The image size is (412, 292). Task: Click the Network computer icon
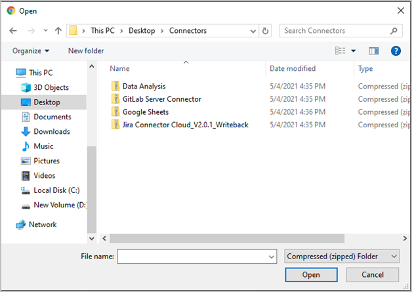pos(21,224)
